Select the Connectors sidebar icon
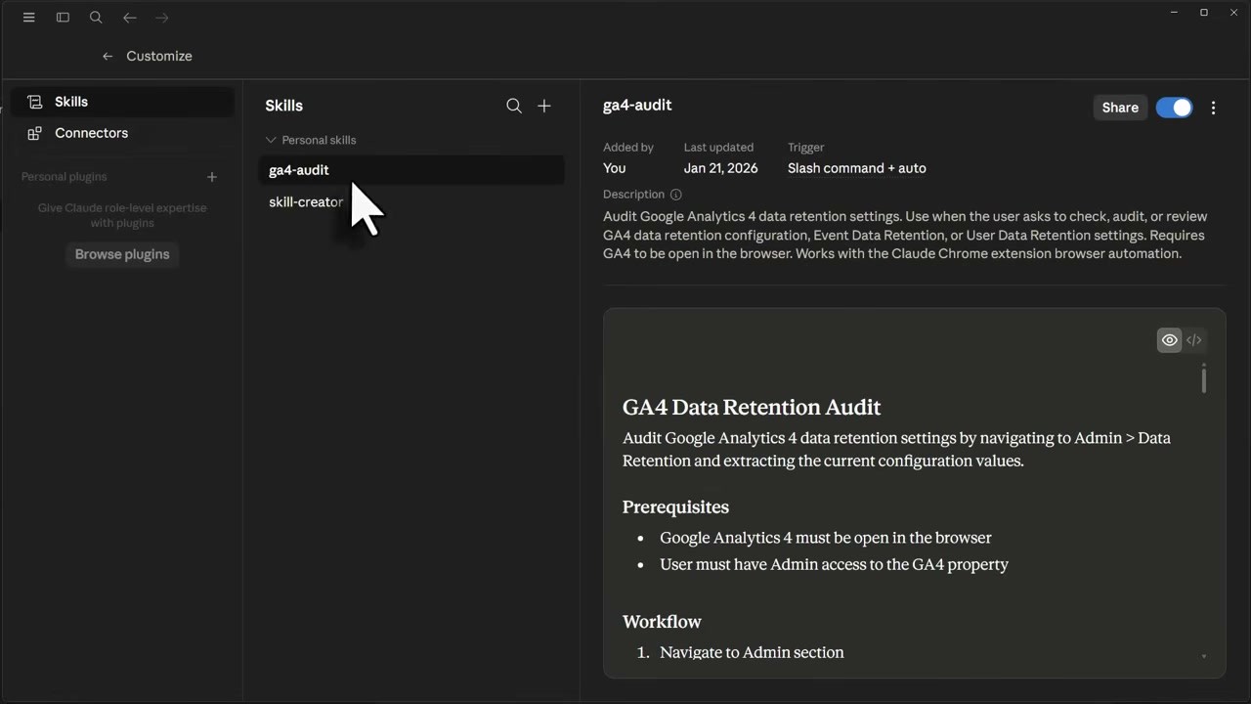This screenshot has height=704, width=1251. (x=35, y=133)
